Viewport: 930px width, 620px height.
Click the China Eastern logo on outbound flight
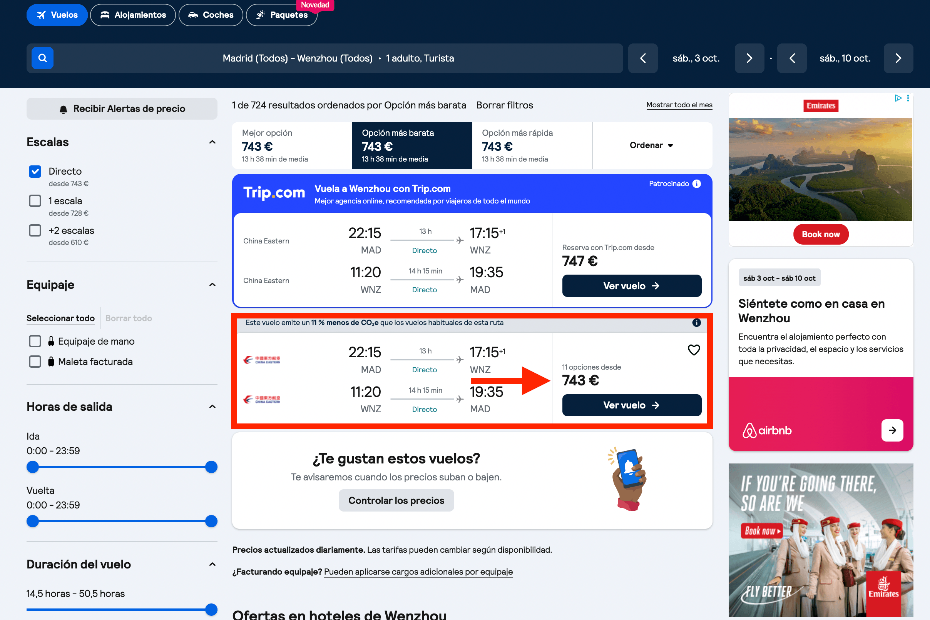pyautogui.click(x=262, y=360)
